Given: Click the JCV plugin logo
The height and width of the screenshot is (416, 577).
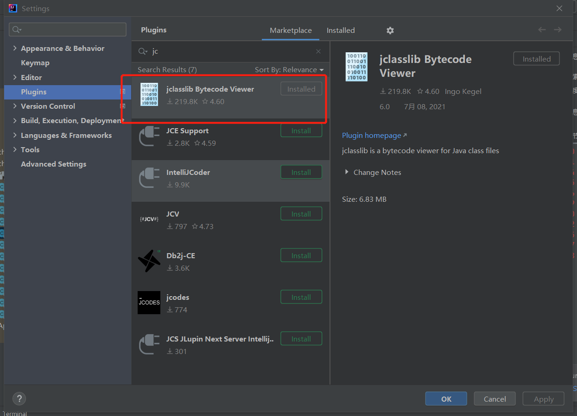Looking at the screenshot, I should pyautogui.click(x=149, y=219).
